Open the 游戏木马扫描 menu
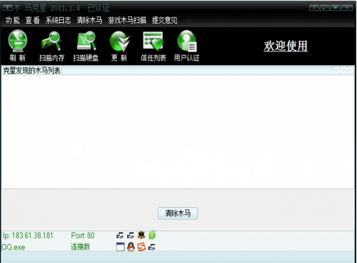 pos(127,20)
